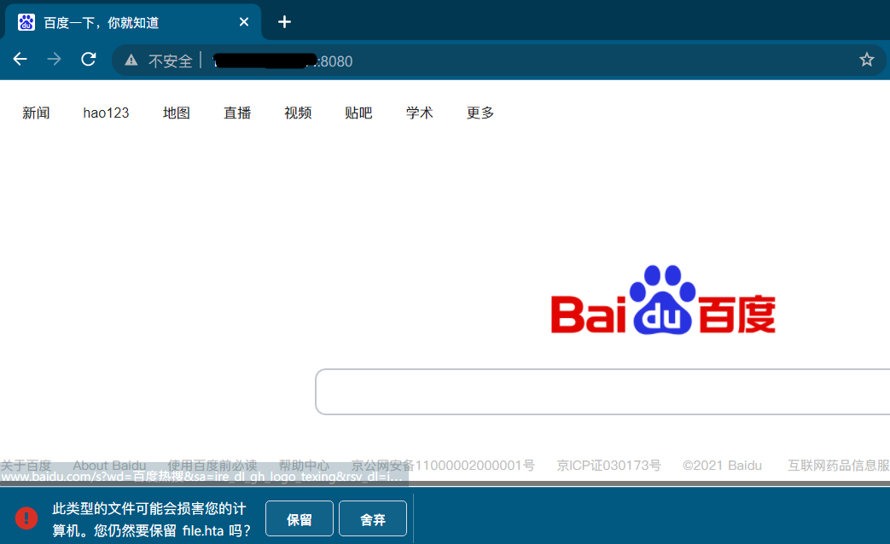Bookmark this page with the star icon
Viewport: 890px width, 544px height.
pyautogui.click(x=866, y=60)
